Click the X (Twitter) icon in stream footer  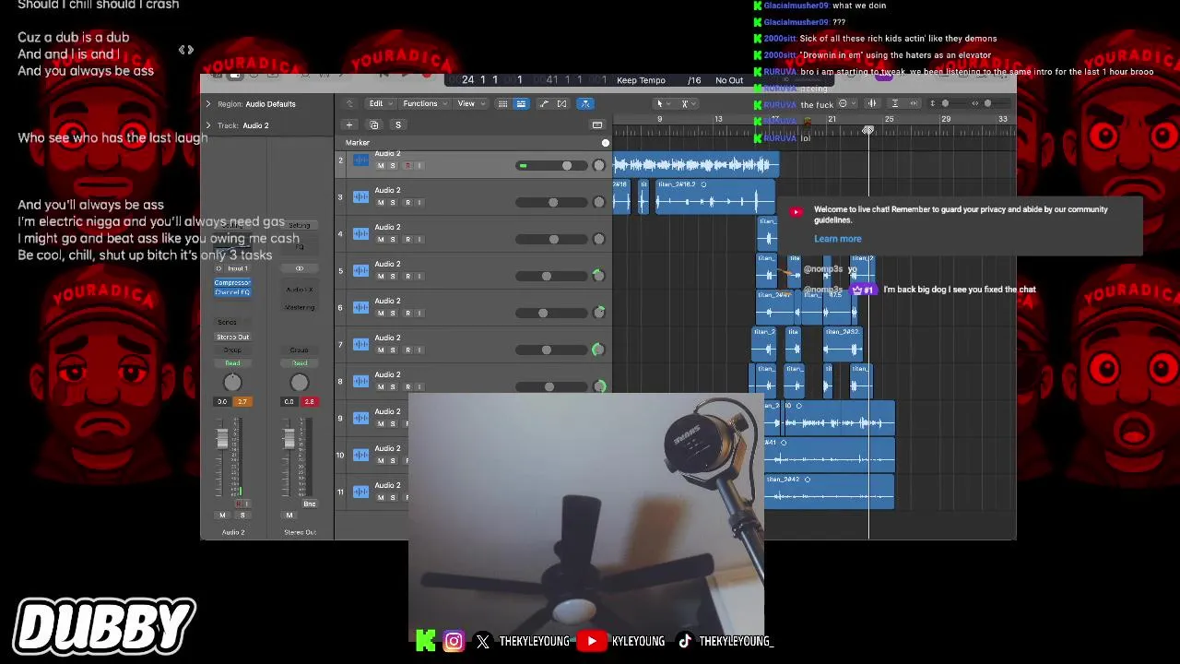[483, 641]
